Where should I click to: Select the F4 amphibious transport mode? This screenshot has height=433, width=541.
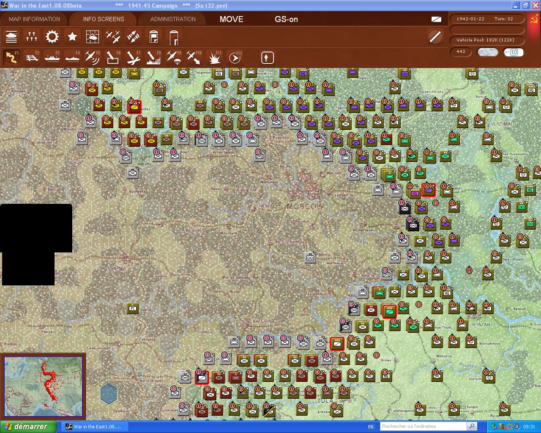[x=72, y=58]
